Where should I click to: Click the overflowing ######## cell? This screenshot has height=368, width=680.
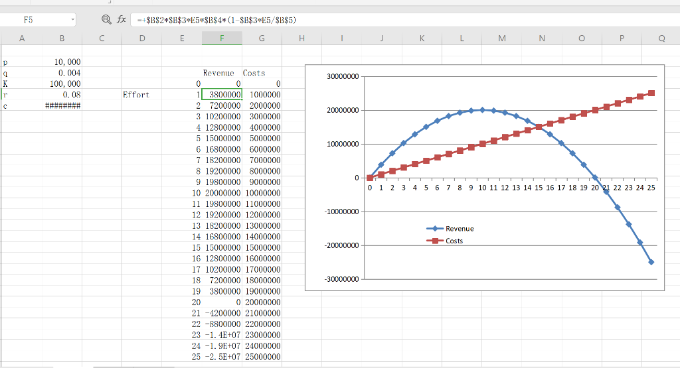[62, 105]
